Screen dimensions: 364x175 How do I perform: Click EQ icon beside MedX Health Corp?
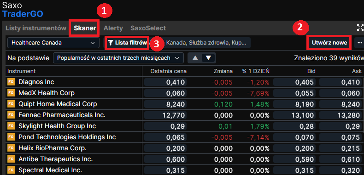pyautogui.click(x=11, y=93)
